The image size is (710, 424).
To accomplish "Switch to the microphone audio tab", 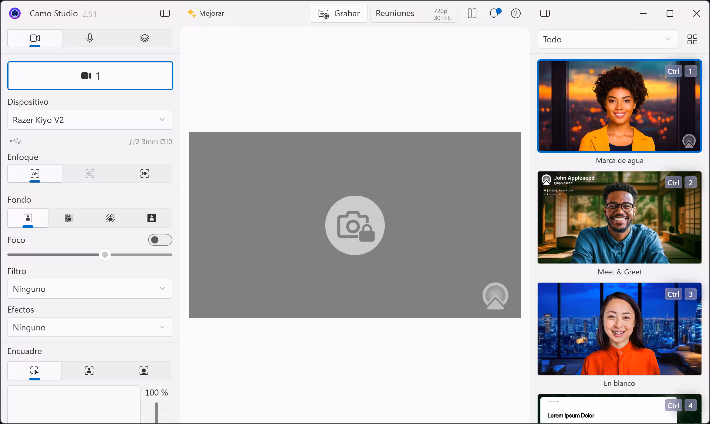I will [x=90, y=38].
